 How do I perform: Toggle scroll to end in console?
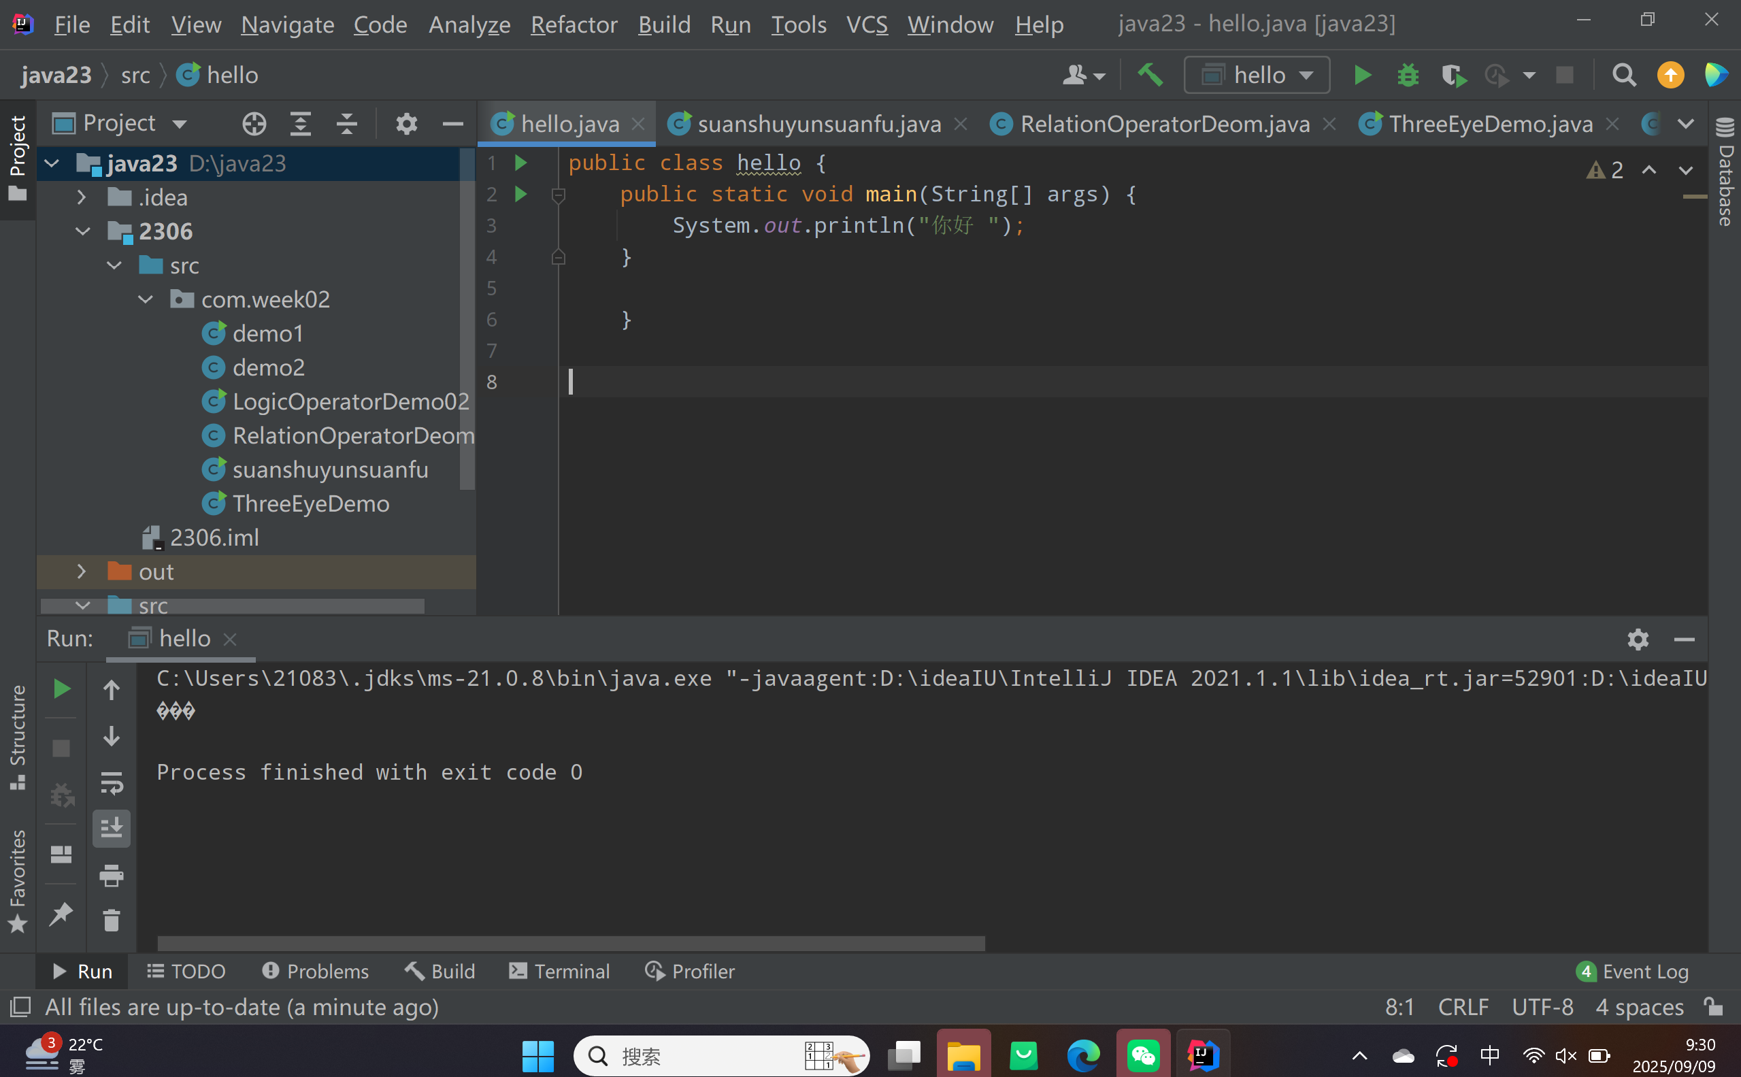(112, 829)
